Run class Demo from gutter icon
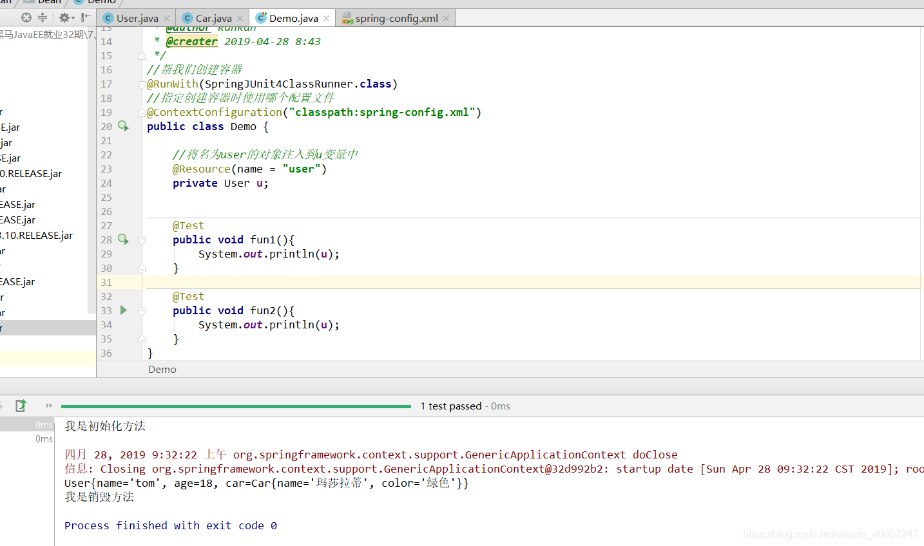924x546 pixels. tap(123, 126)
